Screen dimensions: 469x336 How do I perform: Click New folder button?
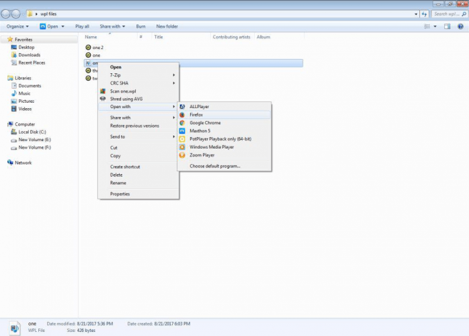[x=167, y=26]
